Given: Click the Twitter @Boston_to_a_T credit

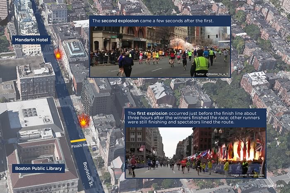Looking at the screenshot, I should [212, 74].
